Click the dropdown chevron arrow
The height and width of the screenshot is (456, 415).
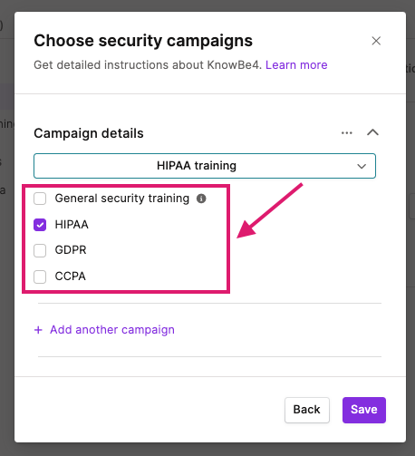pos(362,166)
